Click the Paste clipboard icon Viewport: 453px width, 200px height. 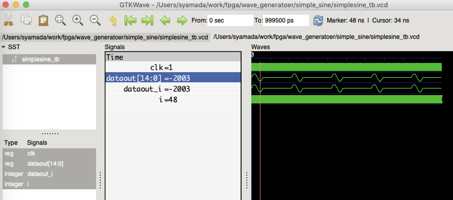point(43,20)
